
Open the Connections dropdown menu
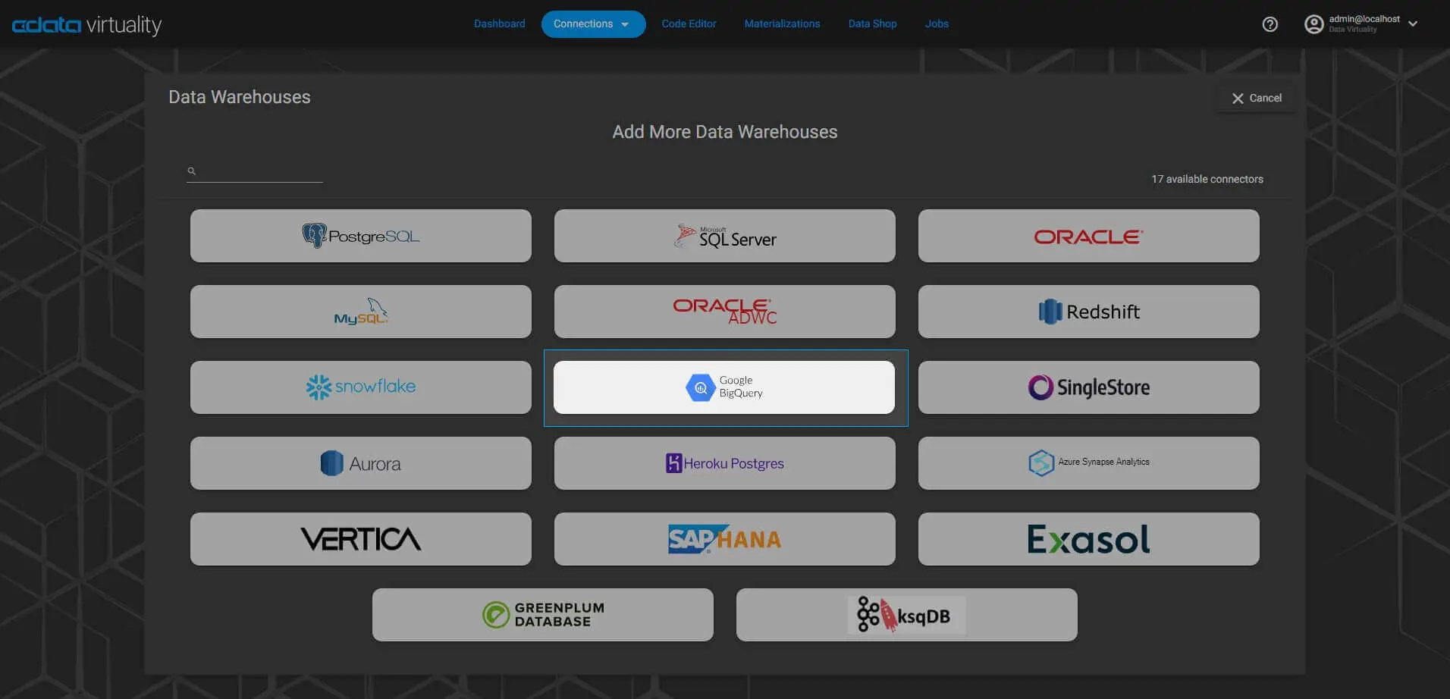[x=593, y=24]
